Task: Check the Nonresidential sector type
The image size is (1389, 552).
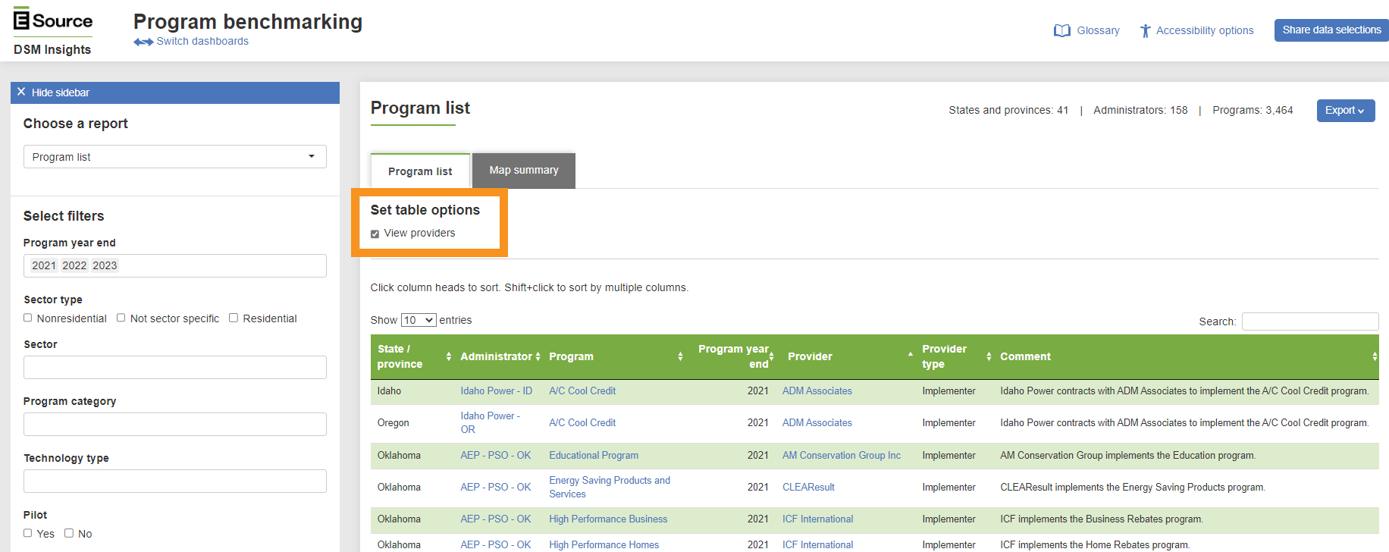Action: (28, 318)
